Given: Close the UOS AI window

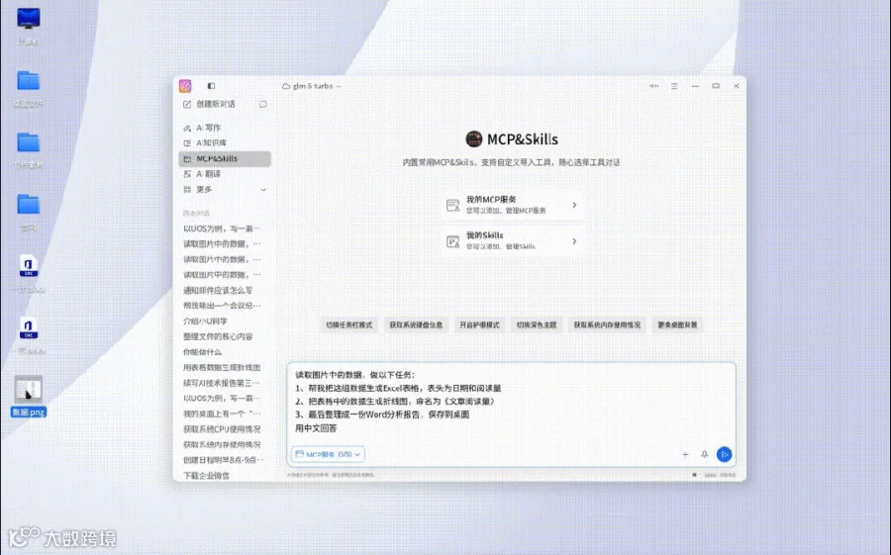Looking at the screenshot, I should 736,86.
